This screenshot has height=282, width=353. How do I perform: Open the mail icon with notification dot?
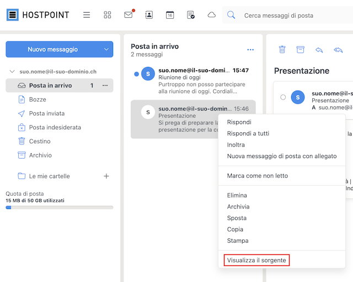point(129,14)
